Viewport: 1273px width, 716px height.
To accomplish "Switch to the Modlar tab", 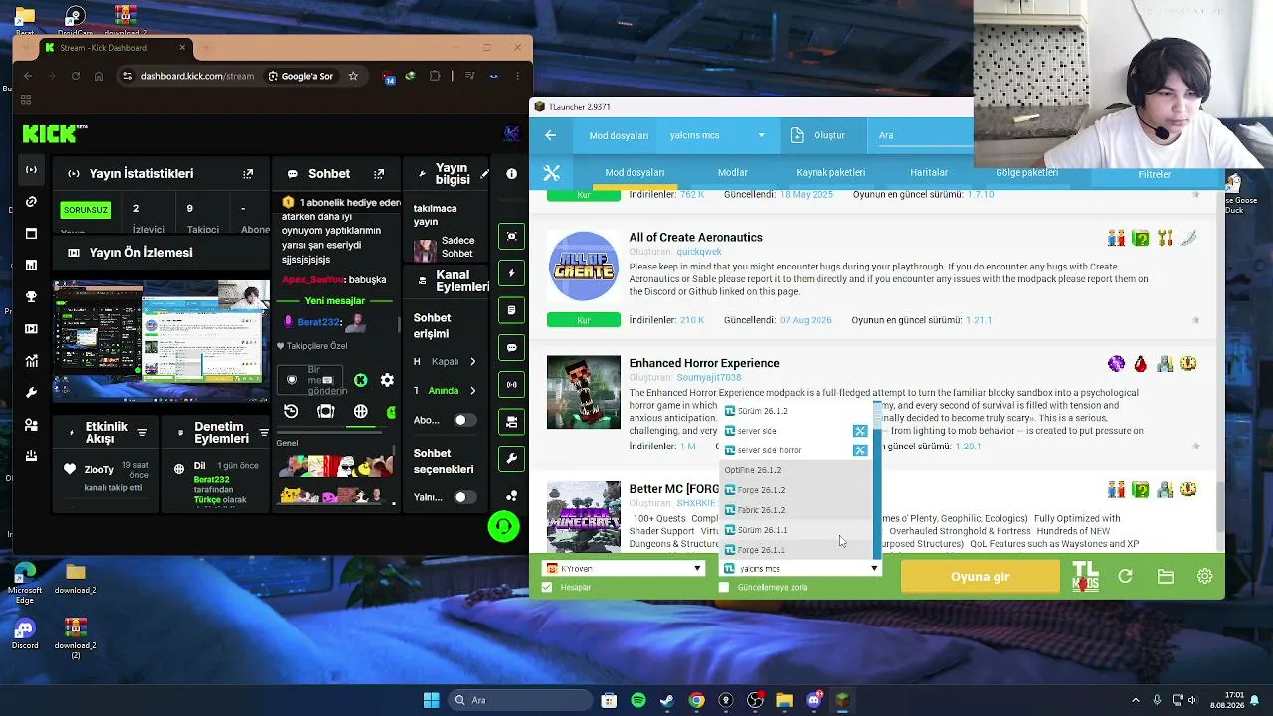I will pyautogui.click(x=732, y=173).
